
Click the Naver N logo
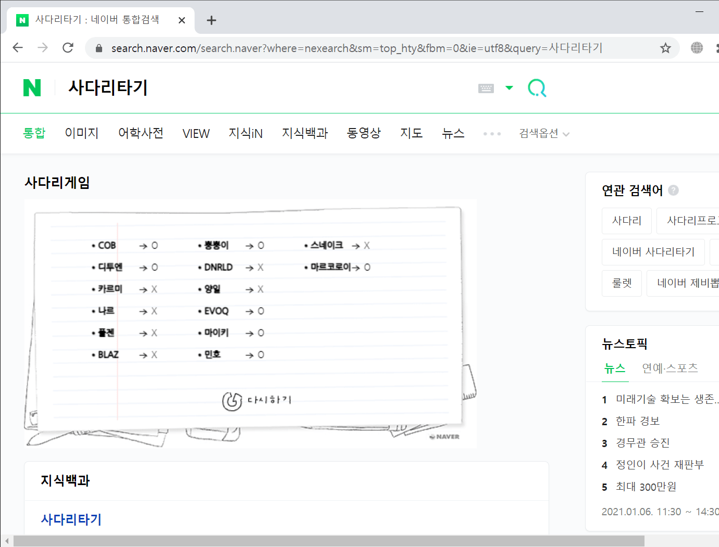[32, 87]
